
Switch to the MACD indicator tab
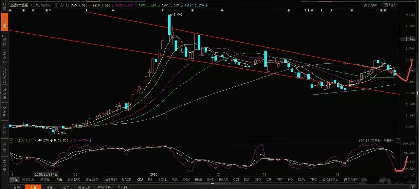click(127, 180)
